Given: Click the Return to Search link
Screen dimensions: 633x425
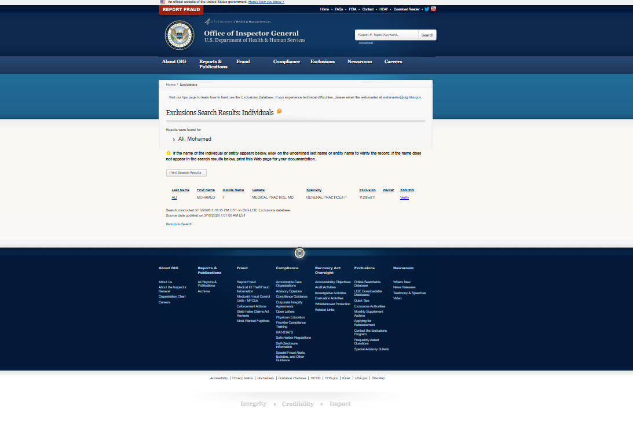Looking at the screenshot, I should coord(179,224).
